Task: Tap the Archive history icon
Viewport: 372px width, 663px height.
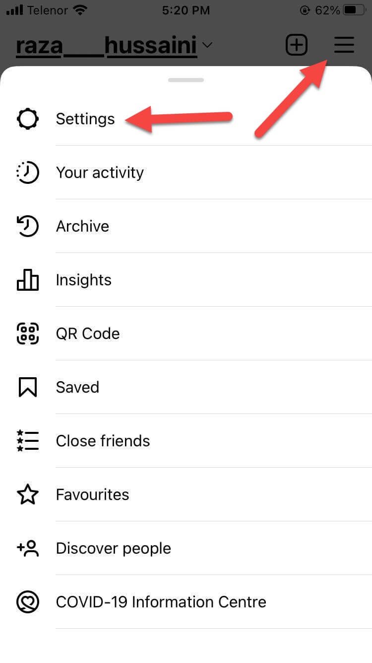Action: [x=27, y=226]
